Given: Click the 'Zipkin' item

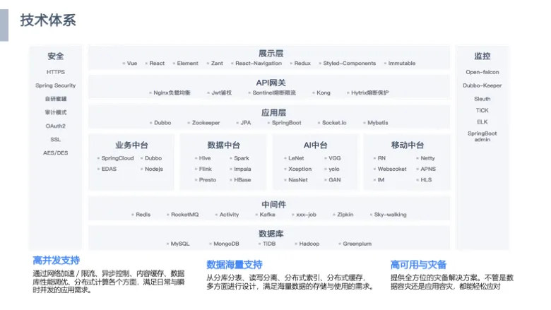Looking at the screenshot, I should [345, 215].
